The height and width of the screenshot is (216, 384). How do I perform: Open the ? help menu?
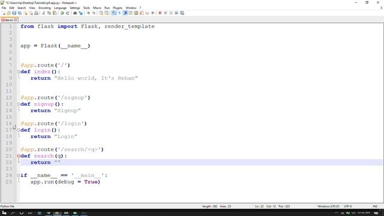point(140,8)
